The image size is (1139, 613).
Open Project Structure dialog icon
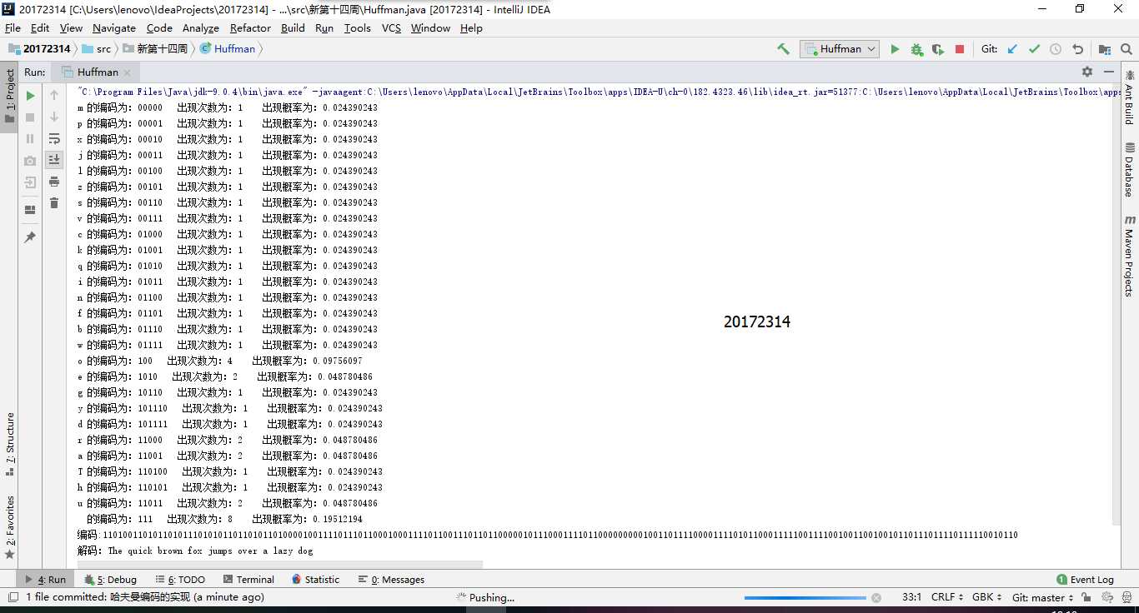point(1105,49)
